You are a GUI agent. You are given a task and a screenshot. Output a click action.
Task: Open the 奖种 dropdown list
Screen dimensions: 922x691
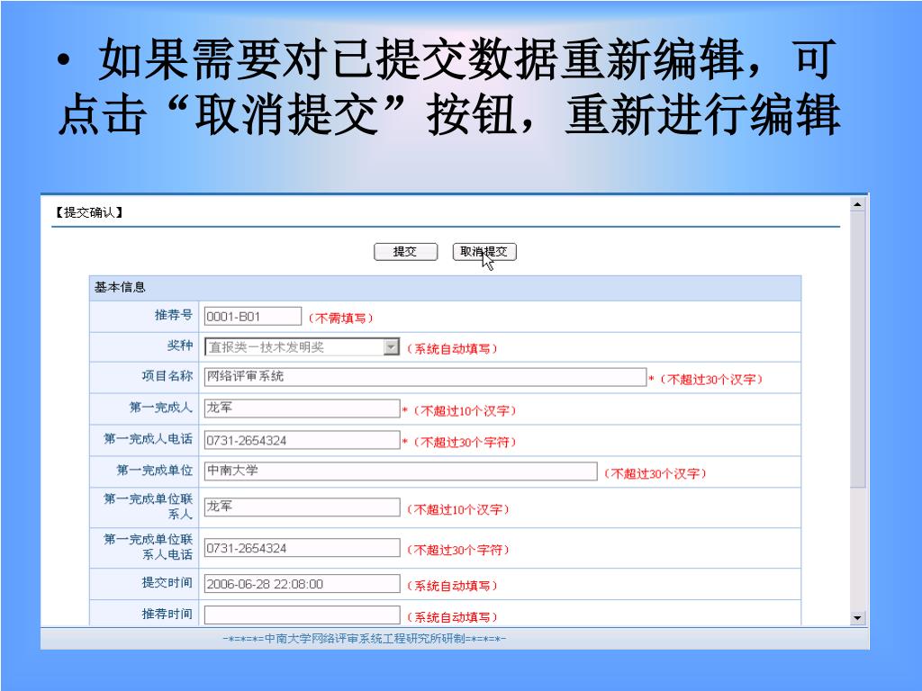coord(391,347)
